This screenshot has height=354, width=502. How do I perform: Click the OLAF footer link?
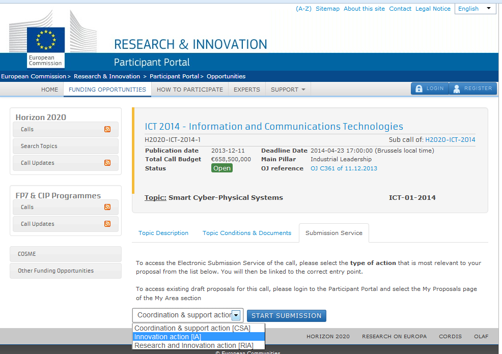pos(481,336)
